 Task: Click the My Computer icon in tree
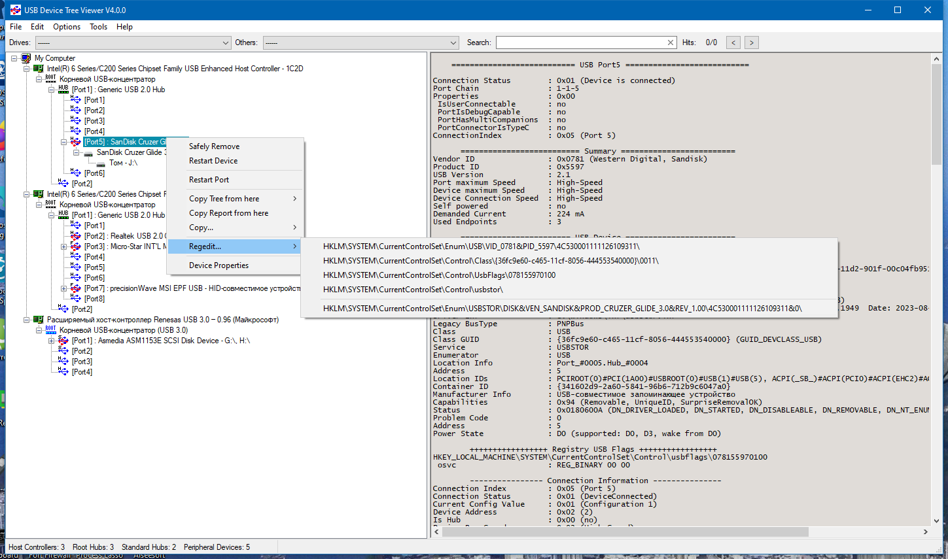click(x=26, y=58)
